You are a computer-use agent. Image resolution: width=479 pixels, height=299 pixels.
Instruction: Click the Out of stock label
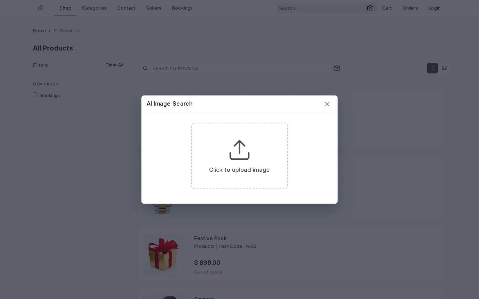tap(208, 272)
